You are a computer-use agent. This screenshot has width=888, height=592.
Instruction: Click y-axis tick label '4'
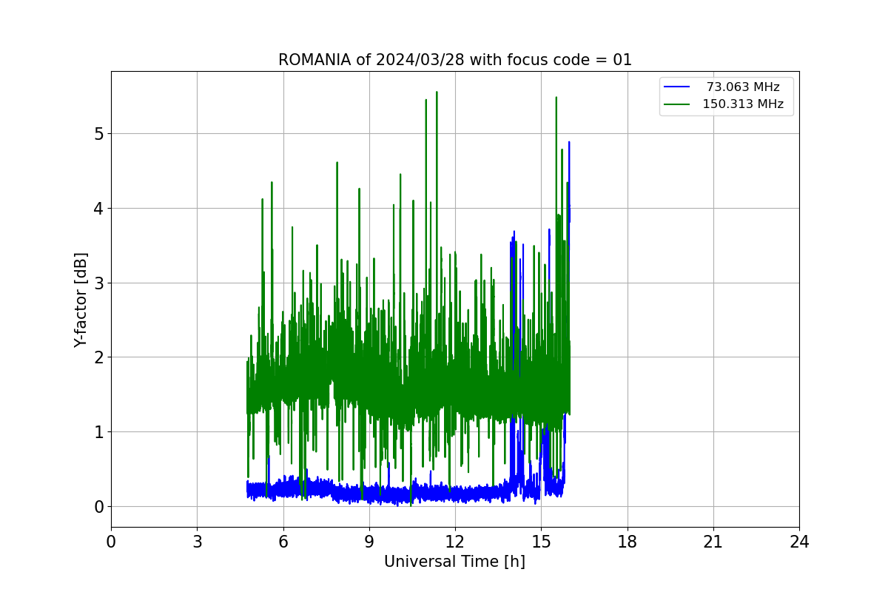[98, 209]
